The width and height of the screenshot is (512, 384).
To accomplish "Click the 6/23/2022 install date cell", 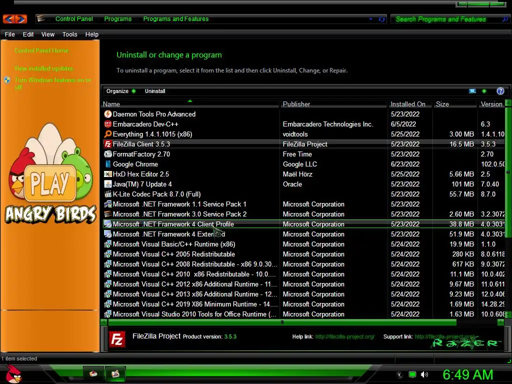I will pyautogui.click(x=405, y=164).
